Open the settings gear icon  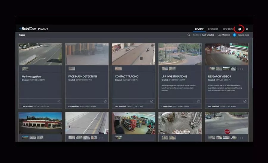[247, 29]
